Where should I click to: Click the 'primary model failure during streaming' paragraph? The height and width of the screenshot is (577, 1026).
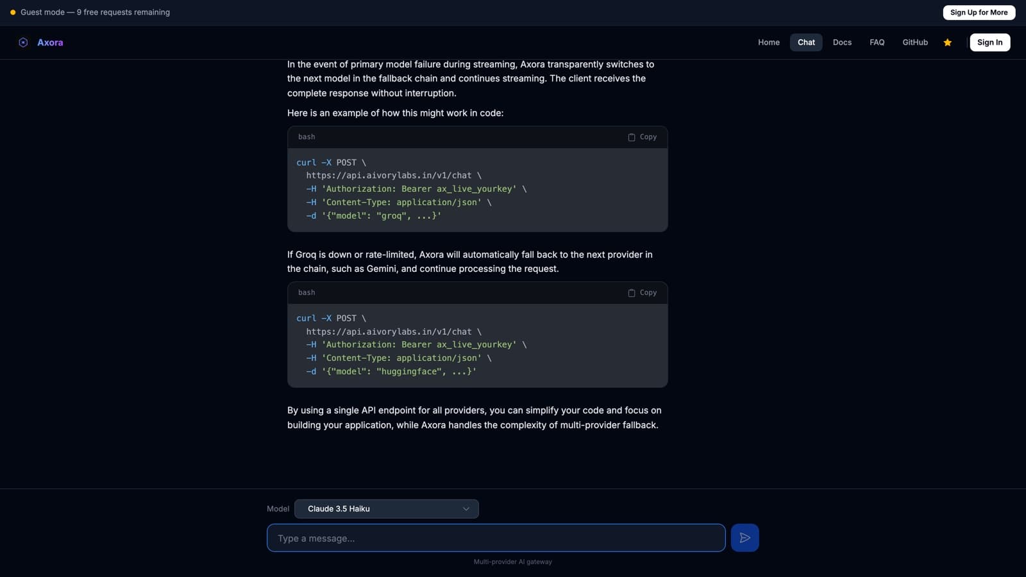(471, 79)
